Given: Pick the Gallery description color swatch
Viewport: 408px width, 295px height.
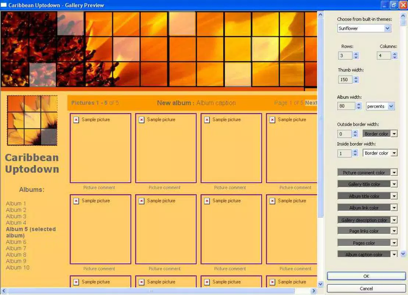Looking at the screenshot, I should [x=364, y=220].
